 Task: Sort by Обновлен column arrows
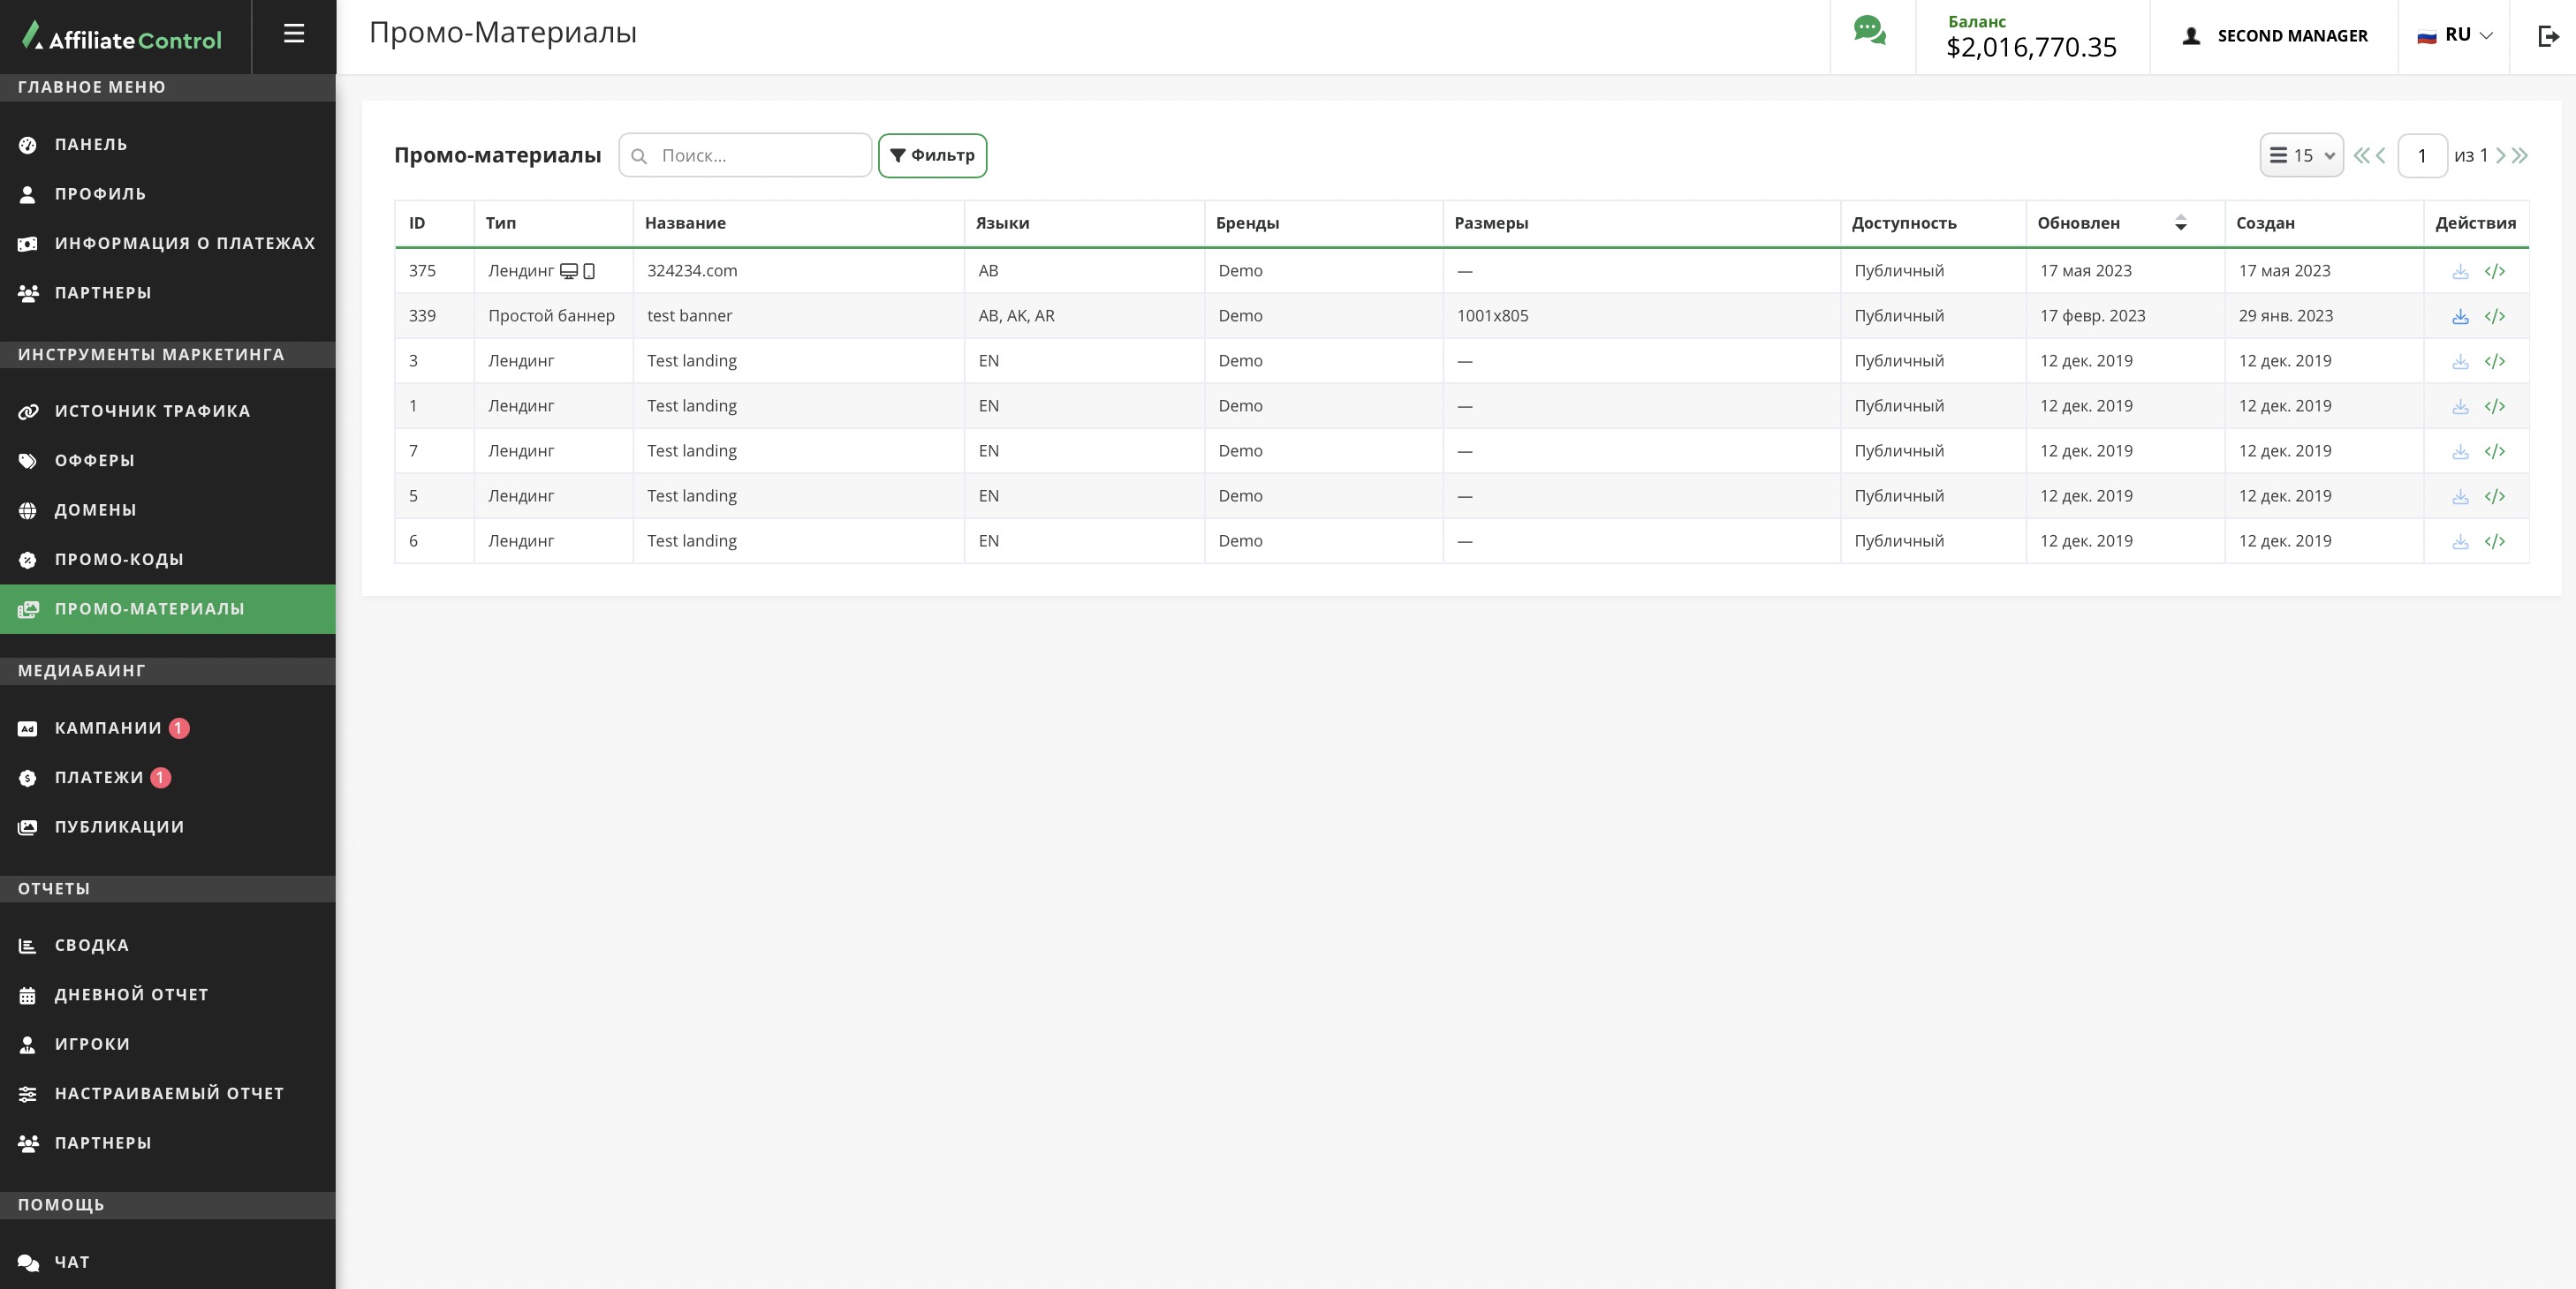click(2180, 222)
